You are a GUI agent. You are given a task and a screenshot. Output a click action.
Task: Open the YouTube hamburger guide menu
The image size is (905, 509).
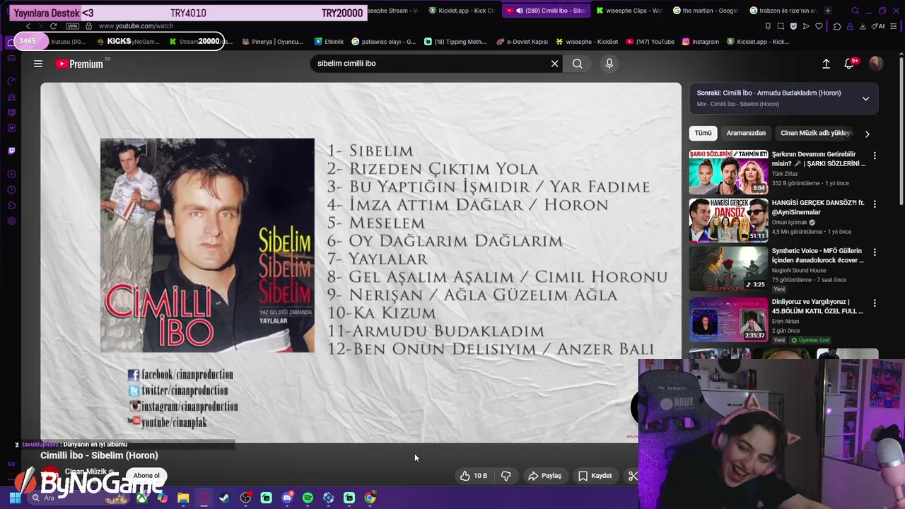pos(38,64)
